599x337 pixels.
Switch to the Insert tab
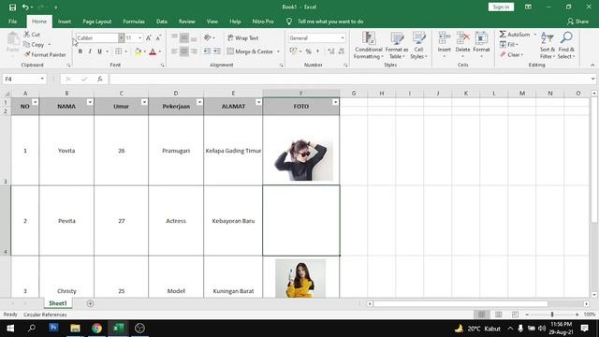65,22
